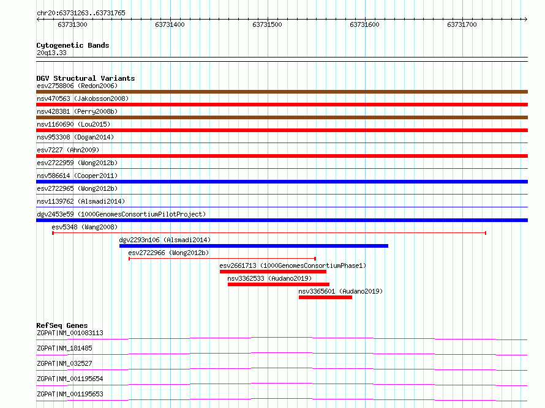Viewport: 545px width, 408px height.
Task: Click the thin blue line under nsv1139762
Action: coord(282,207)
